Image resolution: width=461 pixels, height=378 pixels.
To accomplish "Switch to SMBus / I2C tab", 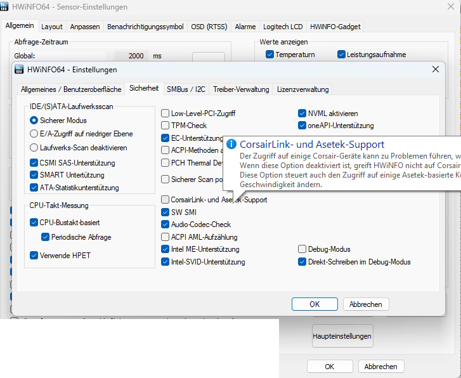I will point(186,89).
